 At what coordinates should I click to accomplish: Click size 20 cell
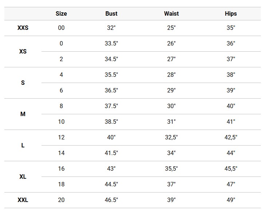tap(61, 200)
